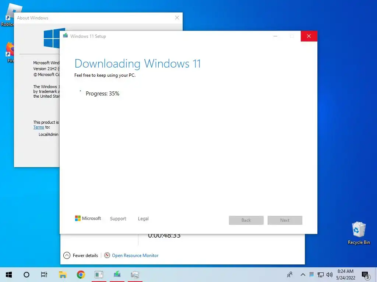377x282 pixels.
Task: Click the Windows logo in About Windows
Action: [x=52, y=38]
